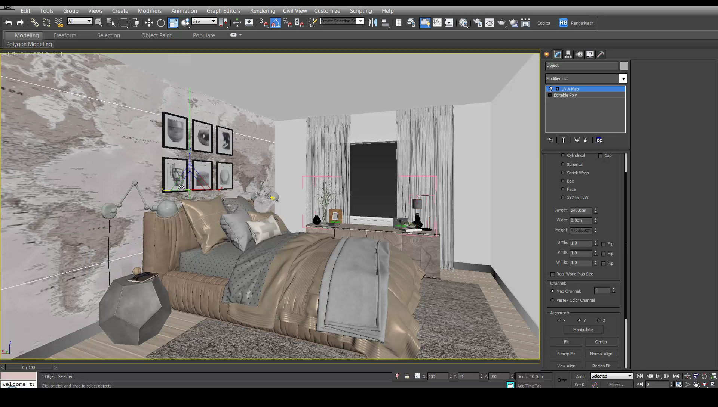Viewport: 718px width, 407px height.
Task: Click the object color swatch
Action: 624,66
